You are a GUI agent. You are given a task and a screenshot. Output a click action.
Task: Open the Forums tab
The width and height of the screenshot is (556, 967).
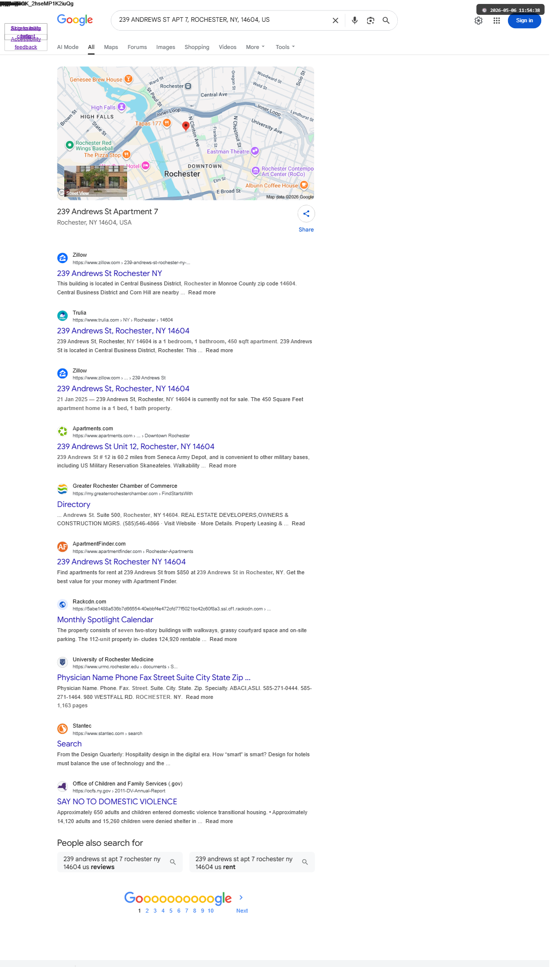point(137,47)
